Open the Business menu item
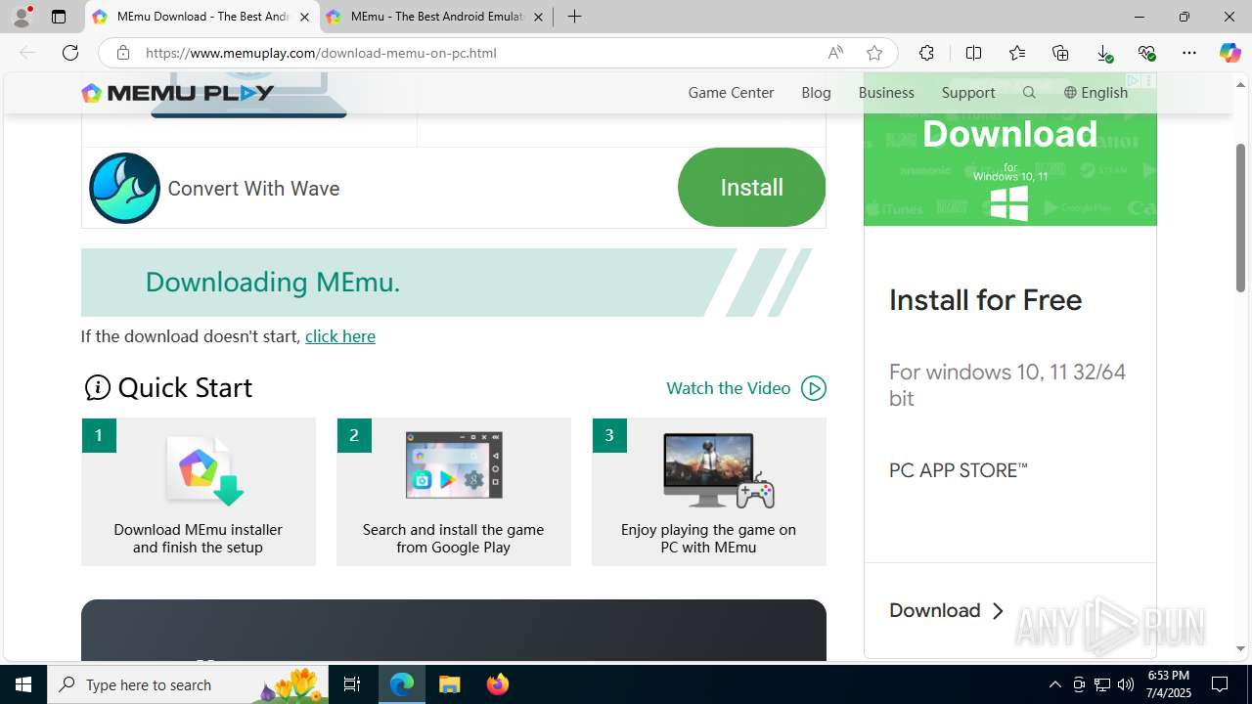1252x704 pixels. (x=886, y=92)
